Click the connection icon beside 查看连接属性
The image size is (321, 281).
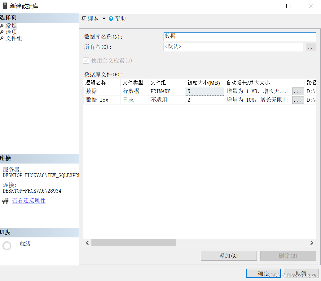(x=6, y=201)
